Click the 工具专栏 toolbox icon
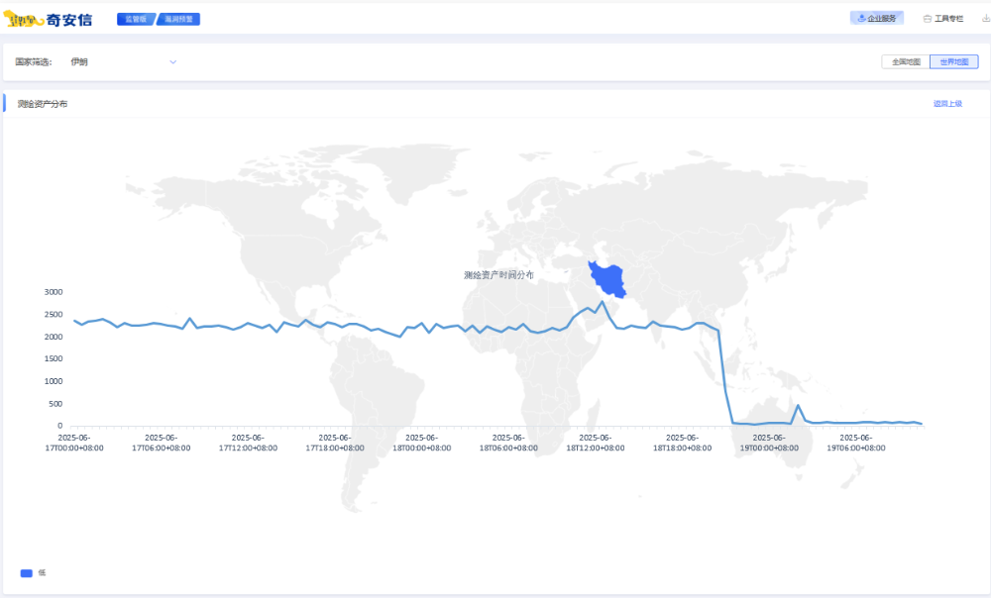Image resolution: width=991 pixels, height=598 pixels. [x=928, y=18]
